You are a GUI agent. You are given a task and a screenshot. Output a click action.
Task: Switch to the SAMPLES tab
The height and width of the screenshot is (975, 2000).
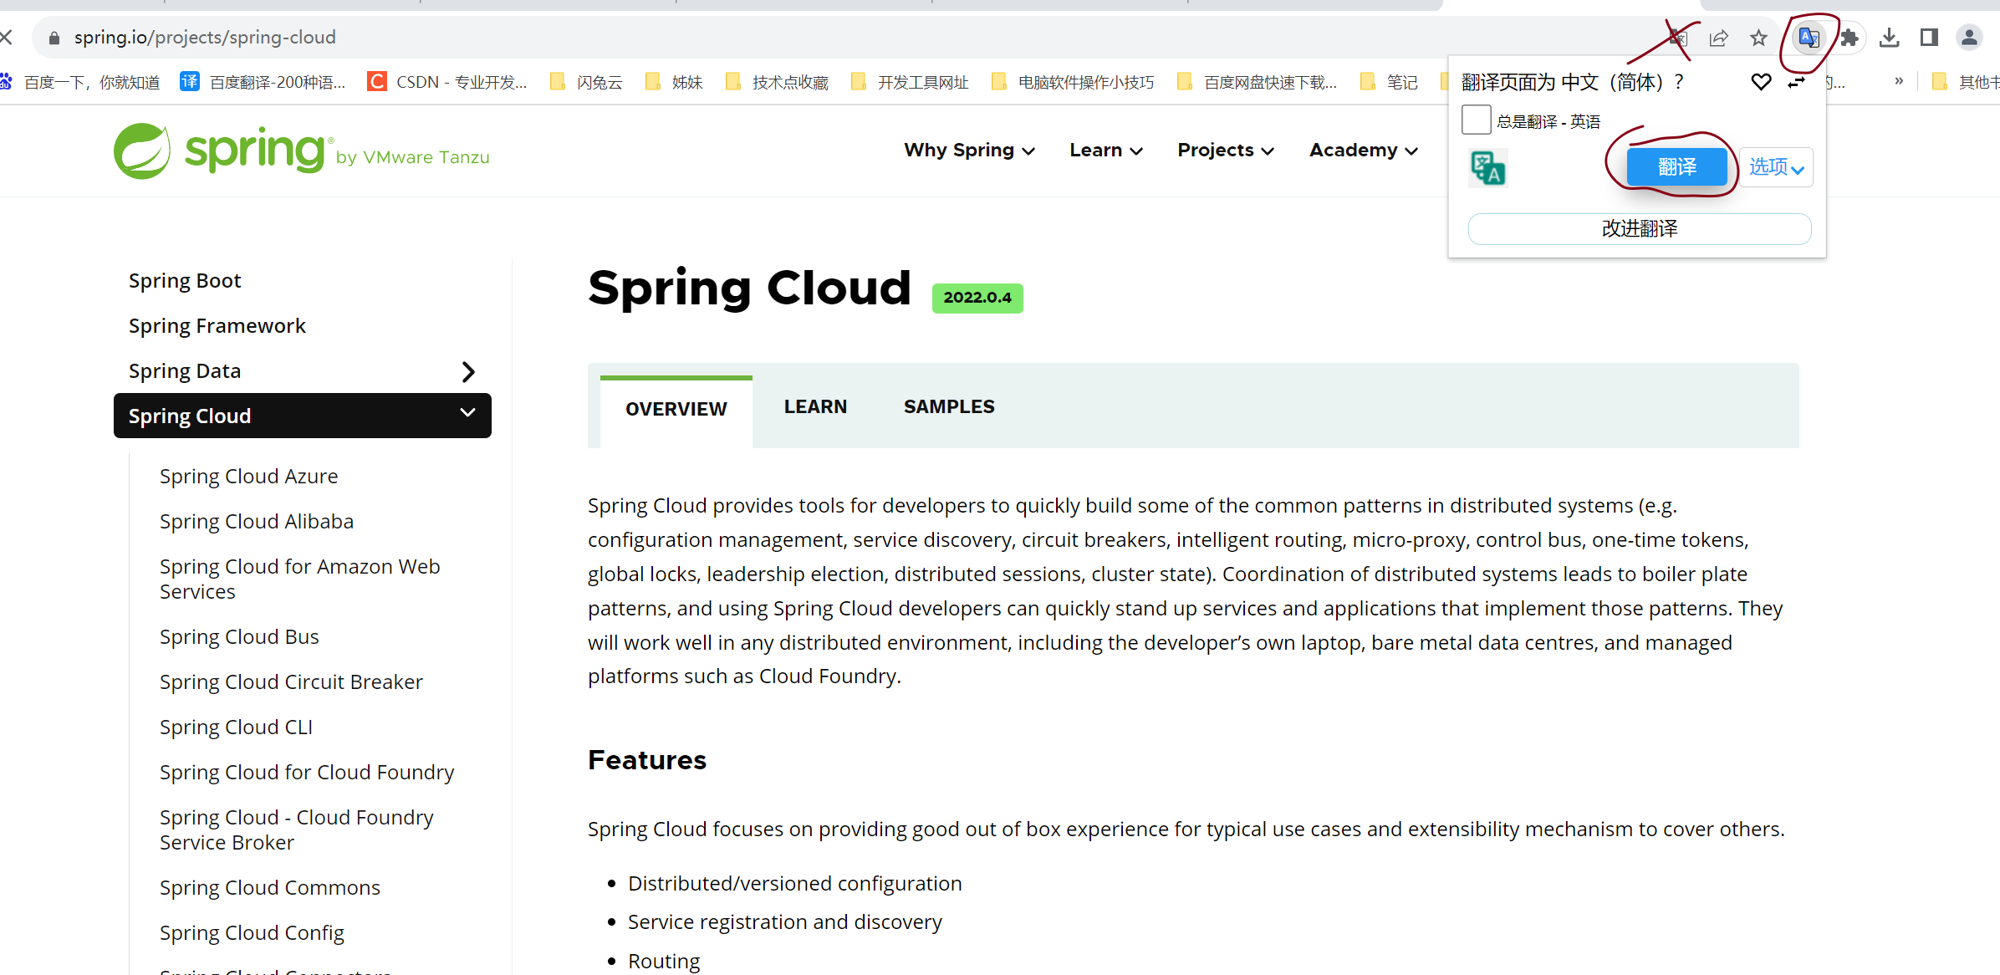click(949, 407)
